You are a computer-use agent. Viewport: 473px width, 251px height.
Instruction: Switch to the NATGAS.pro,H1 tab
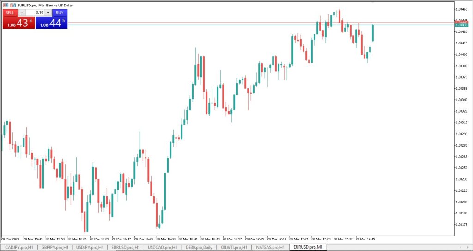(271, 247)
